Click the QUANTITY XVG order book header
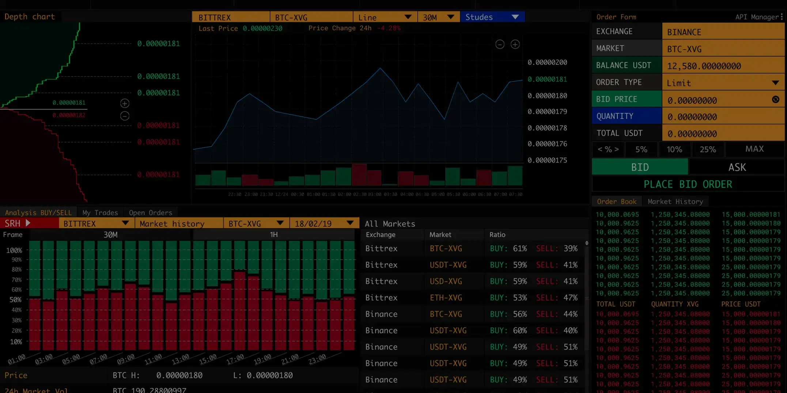Image resolution: width=787 pixels, height=393 pixels. pos(674,304)
